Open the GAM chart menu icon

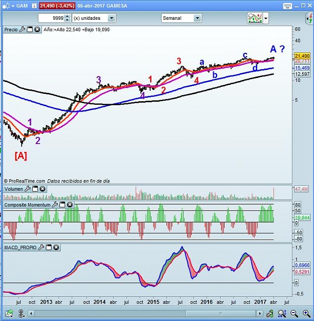tap(6, 6)
